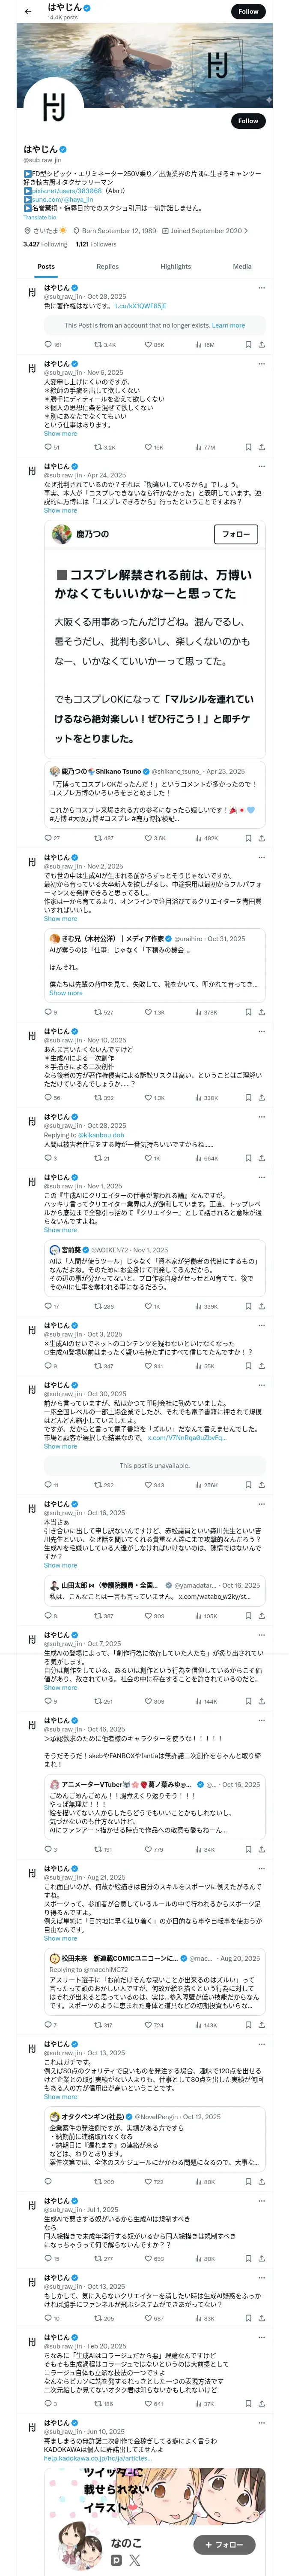Reply to the Oct 28, 2025 post
Image resolution: width=289 pixels, height=2576 pixels.
click(48, 344)
